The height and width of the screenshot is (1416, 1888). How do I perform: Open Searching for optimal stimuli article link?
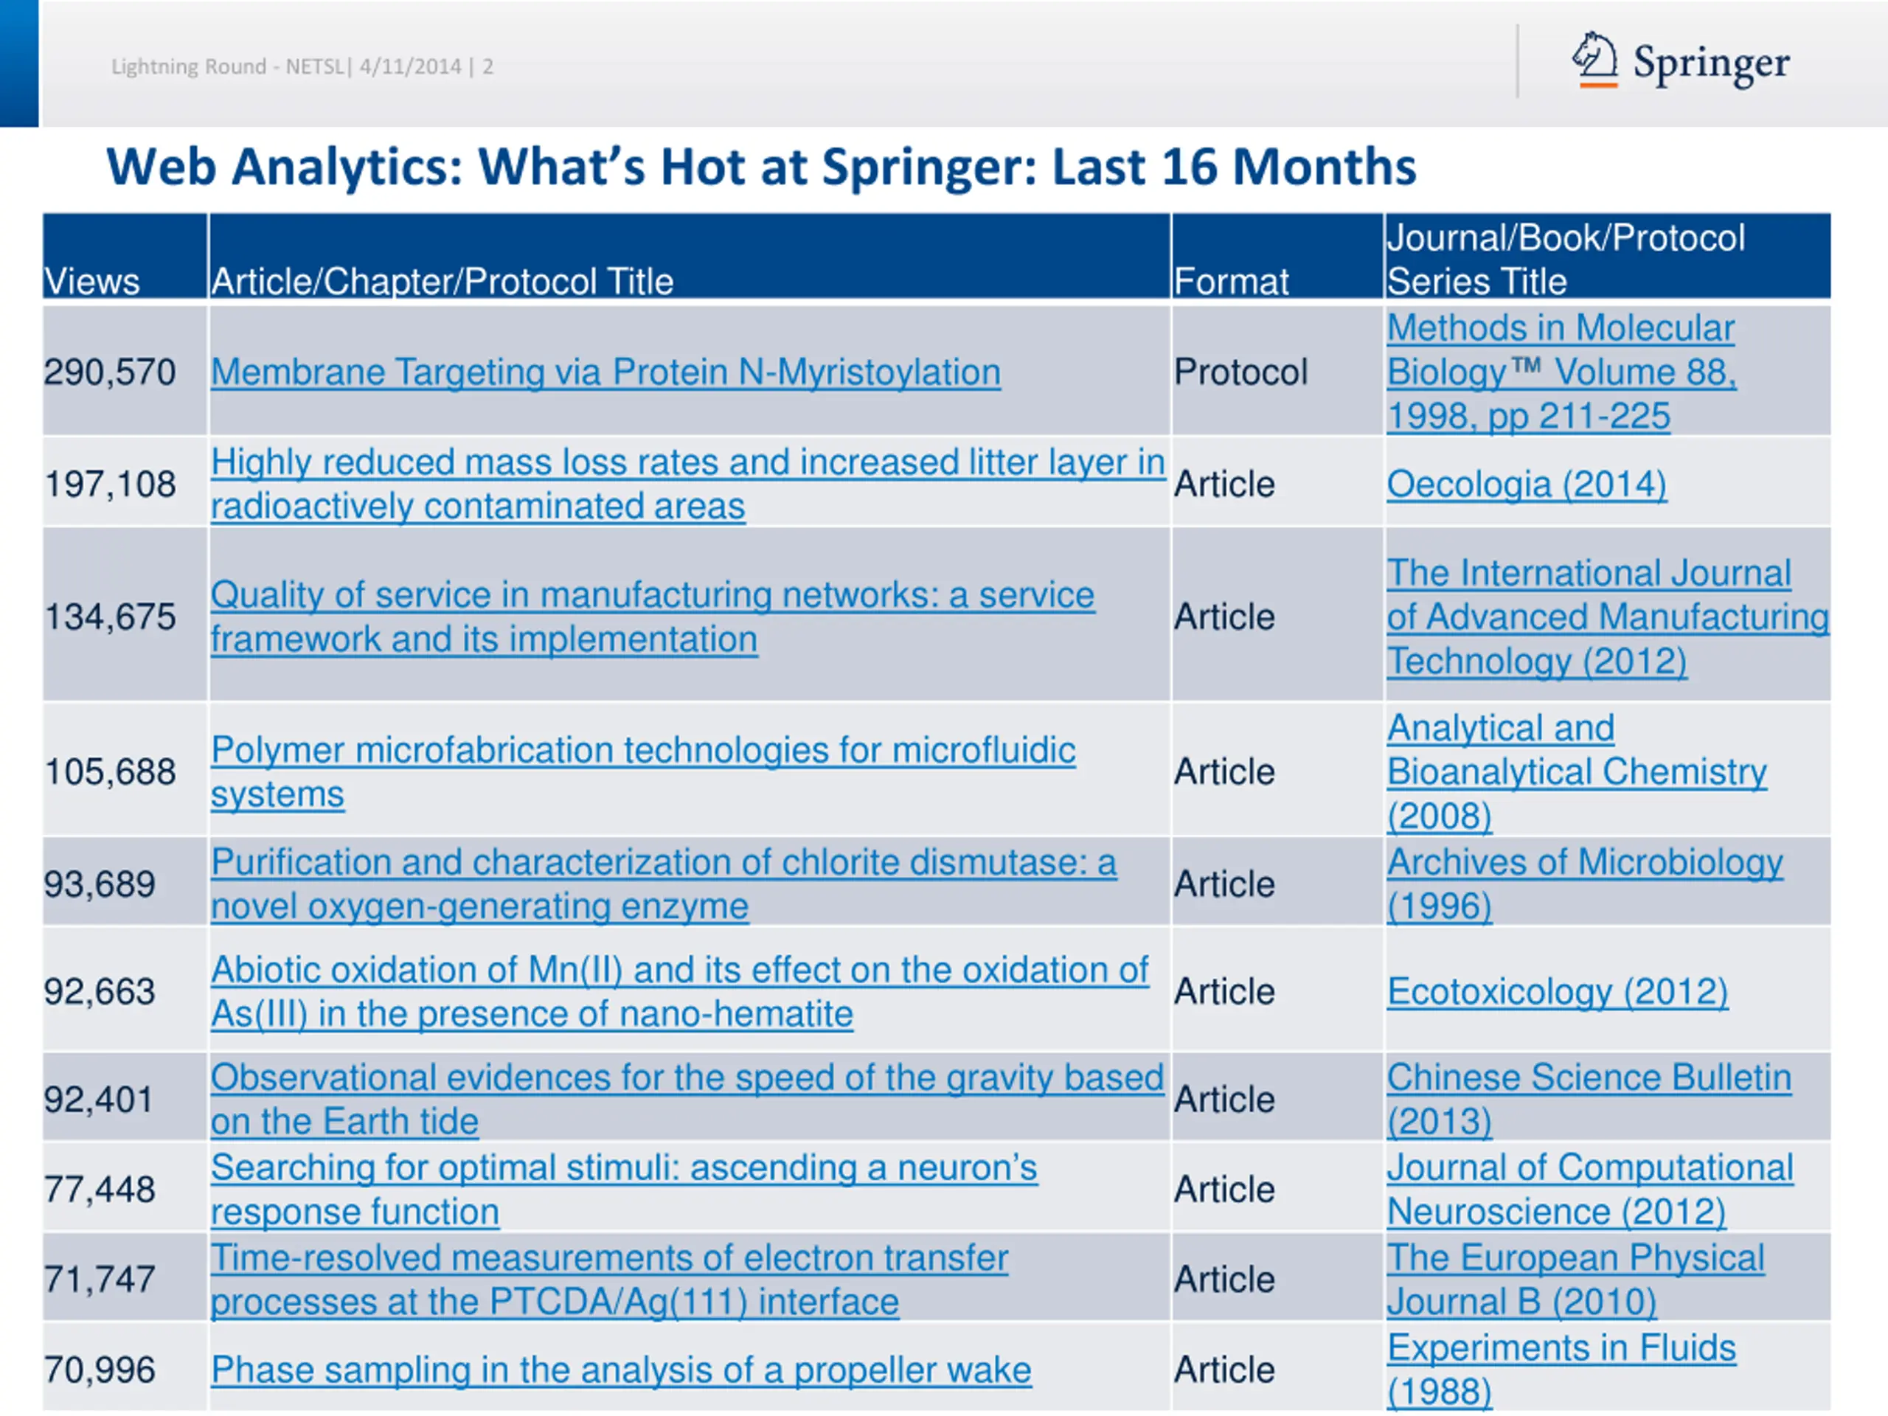pos(623,1168)
